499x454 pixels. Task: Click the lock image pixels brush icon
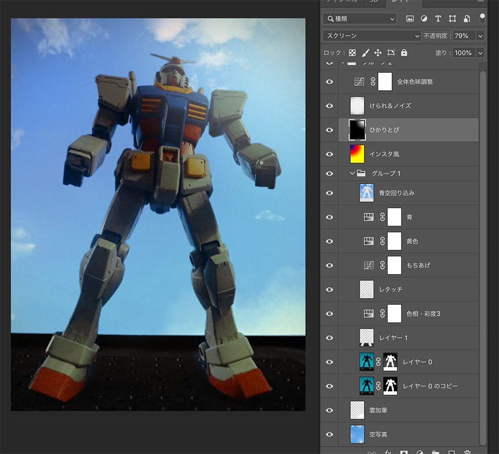366,53
